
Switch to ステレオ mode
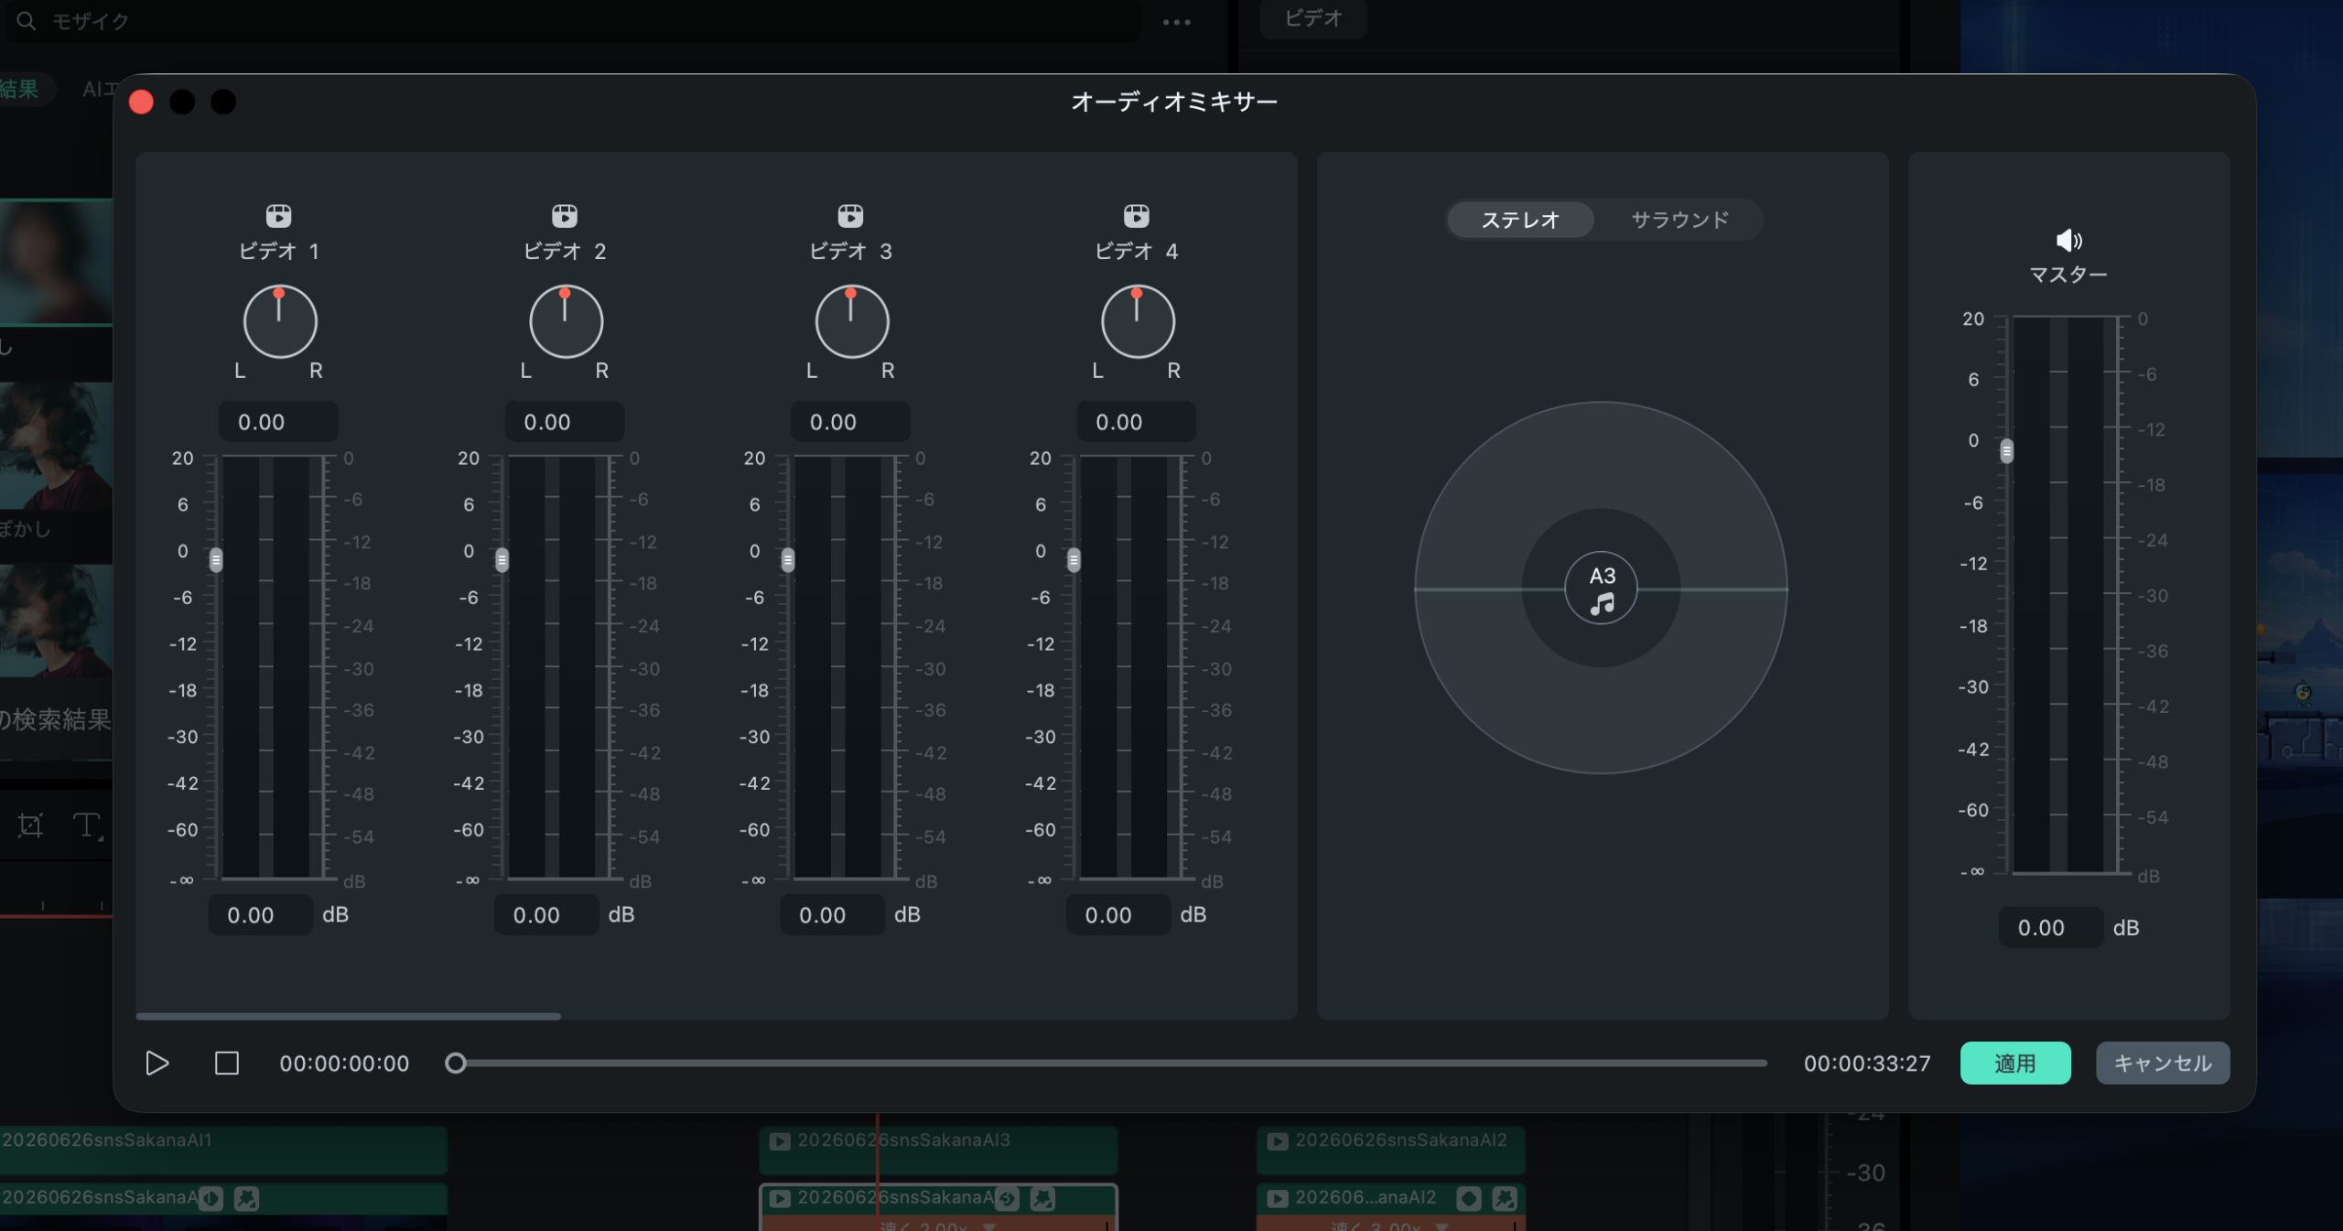coord(1520,220)
